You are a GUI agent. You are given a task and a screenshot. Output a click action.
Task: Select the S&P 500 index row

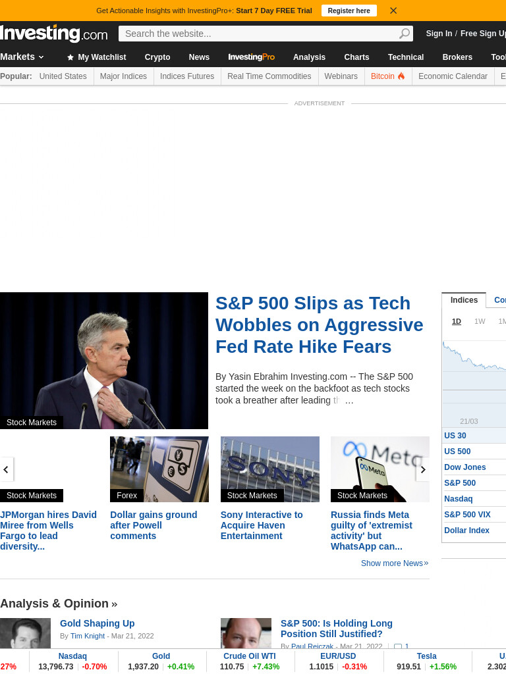pos(474,483)
